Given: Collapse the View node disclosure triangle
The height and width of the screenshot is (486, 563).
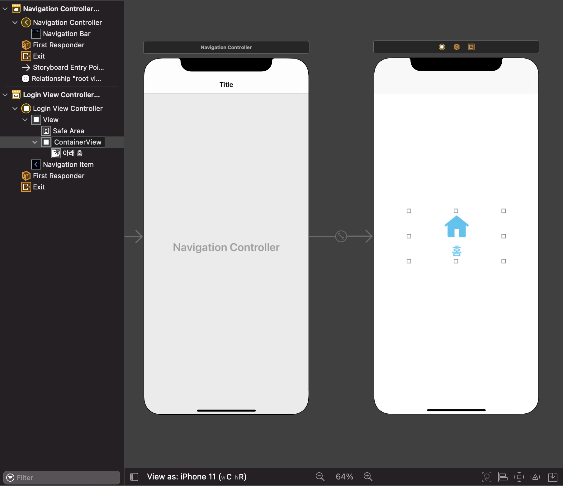Looking at the screenshot, I should (x=25, y=120).
